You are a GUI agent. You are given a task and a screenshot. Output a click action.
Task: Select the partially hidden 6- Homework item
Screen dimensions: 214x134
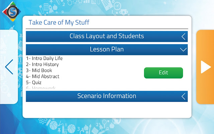pyautogui.click(x=41, y=88)
